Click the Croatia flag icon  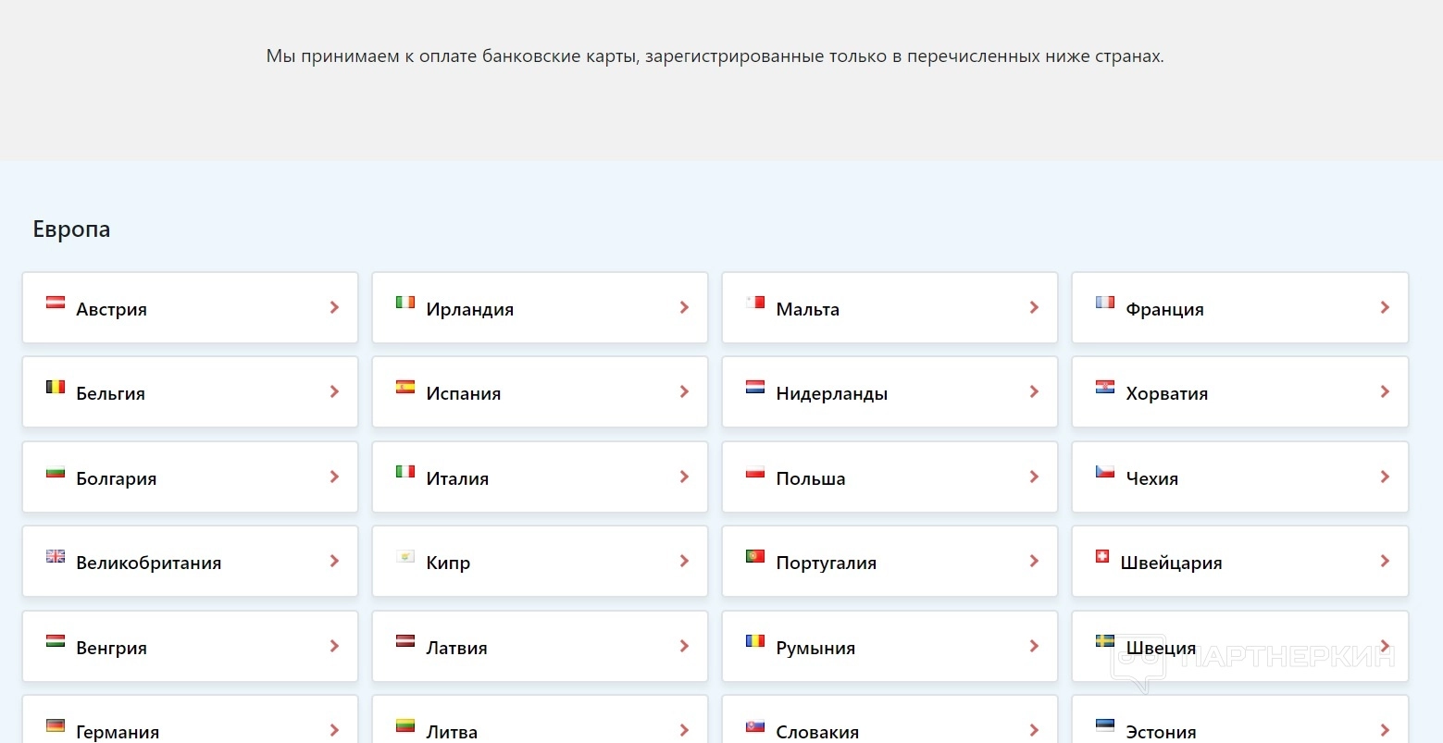[1105, 387]
